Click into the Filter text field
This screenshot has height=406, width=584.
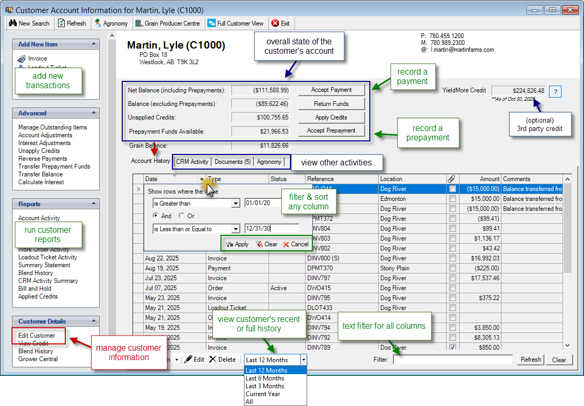(453, 360)
